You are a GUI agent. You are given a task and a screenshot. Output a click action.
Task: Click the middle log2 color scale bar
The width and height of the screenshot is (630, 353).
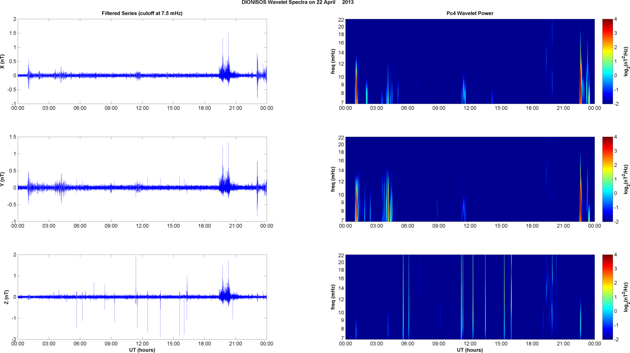coord(607,179)
